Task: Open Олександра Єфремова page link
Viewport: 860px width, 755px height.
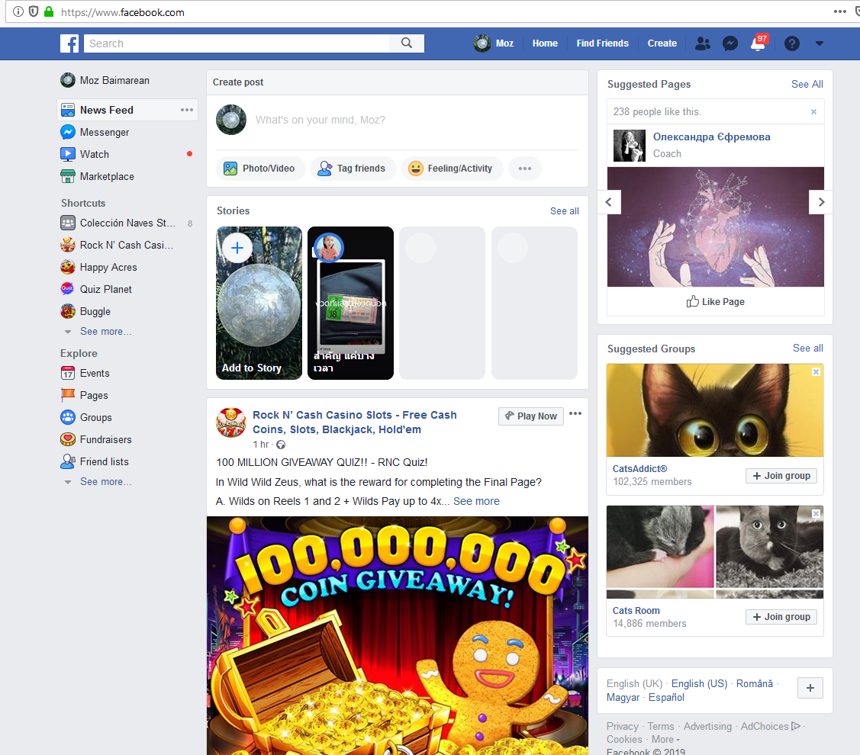Action: point(711,137)
